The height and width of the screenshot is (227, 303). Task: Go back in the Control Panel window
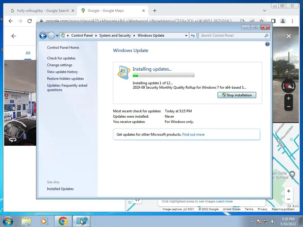43,35
